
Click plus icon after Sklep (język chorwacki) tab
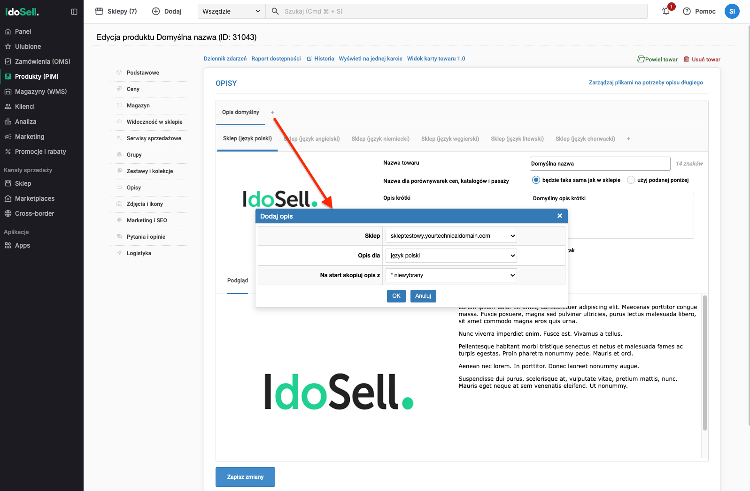(628, 139)
